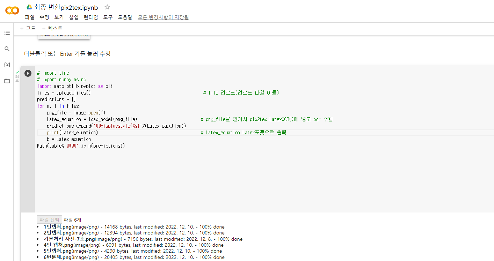Viewport: 494px width, 261px height.
Task: Open the 도움말 menu
Action: [125, 17]
